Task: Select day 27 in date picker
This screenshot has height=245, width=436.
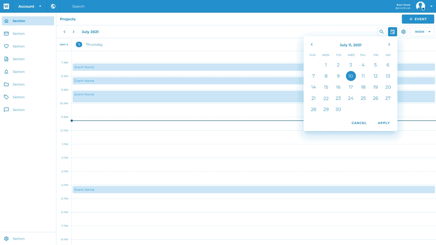Action: (388, 98)
